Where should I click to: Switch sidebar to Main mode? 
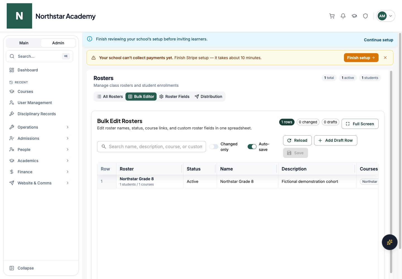pos(24,43)
